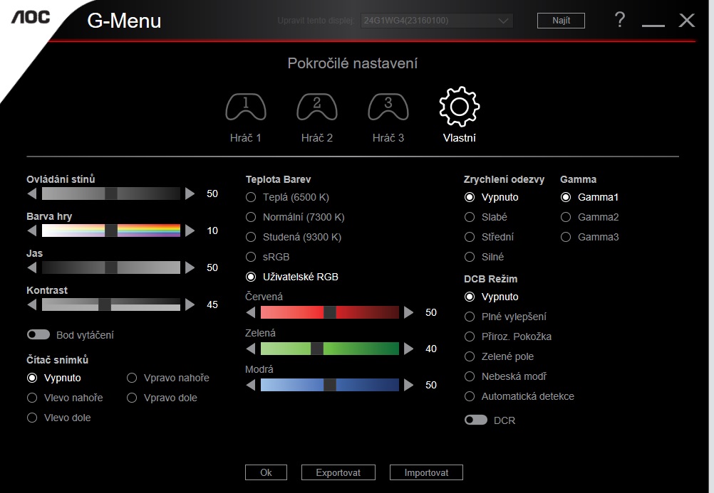Select the Hráč 1 gamepad profile icon
The image size is (714, 493).
click(x=245, y=107)
